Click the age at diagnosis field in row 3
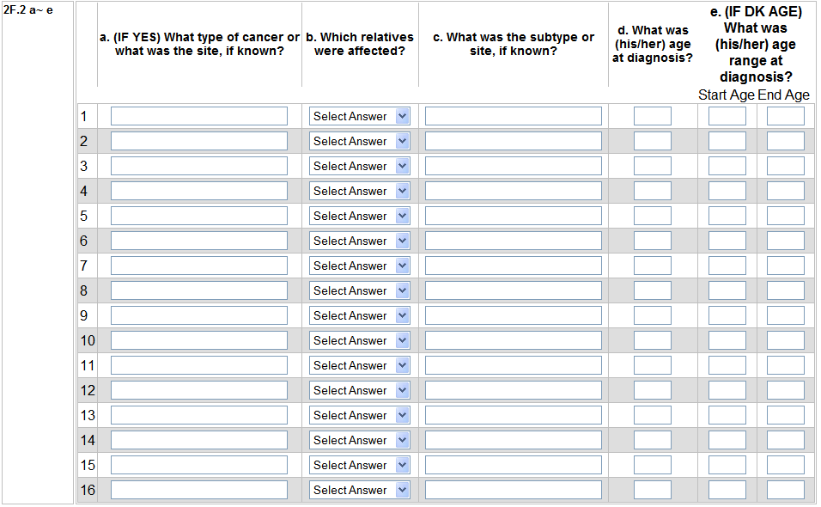Viewport: 821px width, 507px height. click(653, 166)
